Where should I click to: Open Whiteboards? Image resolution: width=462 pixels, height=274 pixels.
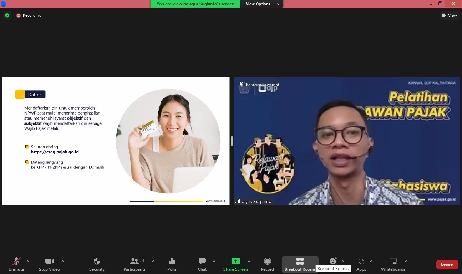pyautogui.click(x=393, y=264)
